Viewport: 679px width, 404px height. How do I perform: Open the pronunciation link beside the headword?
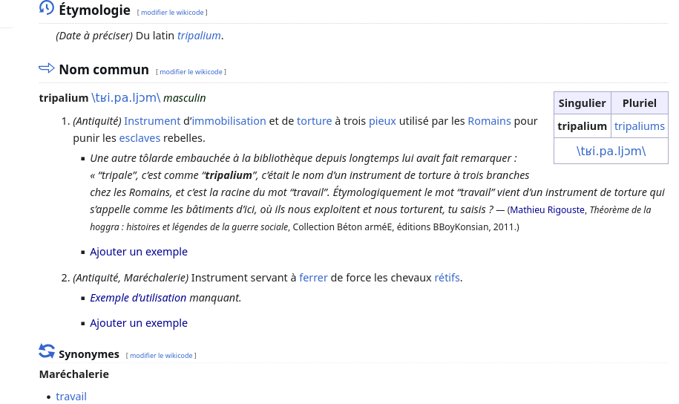point(125,98)
